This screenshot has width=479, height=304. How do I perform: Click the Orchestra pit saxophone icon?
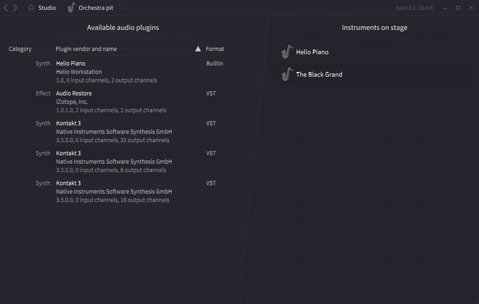point(72,7)
